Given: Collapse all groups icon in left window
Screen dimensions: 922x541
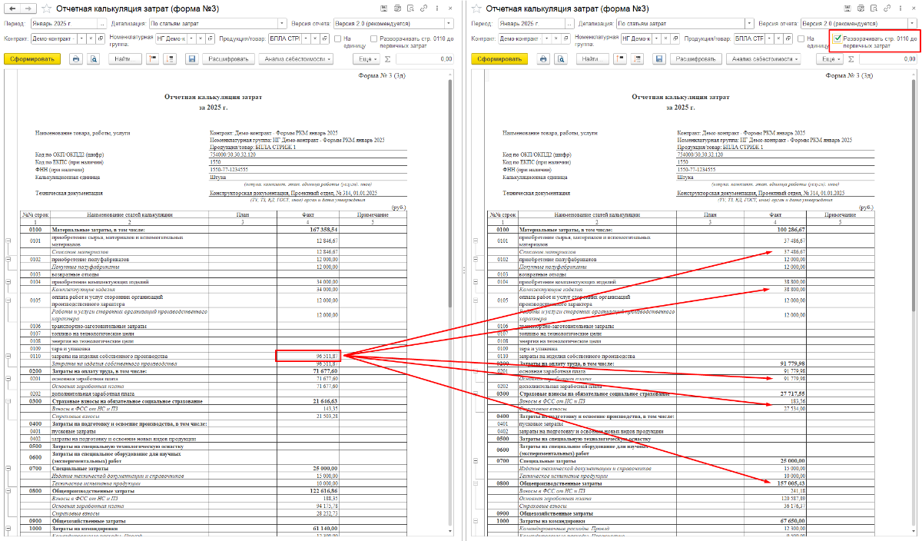Looking at the screenshot, I should (x=154, y=58).
